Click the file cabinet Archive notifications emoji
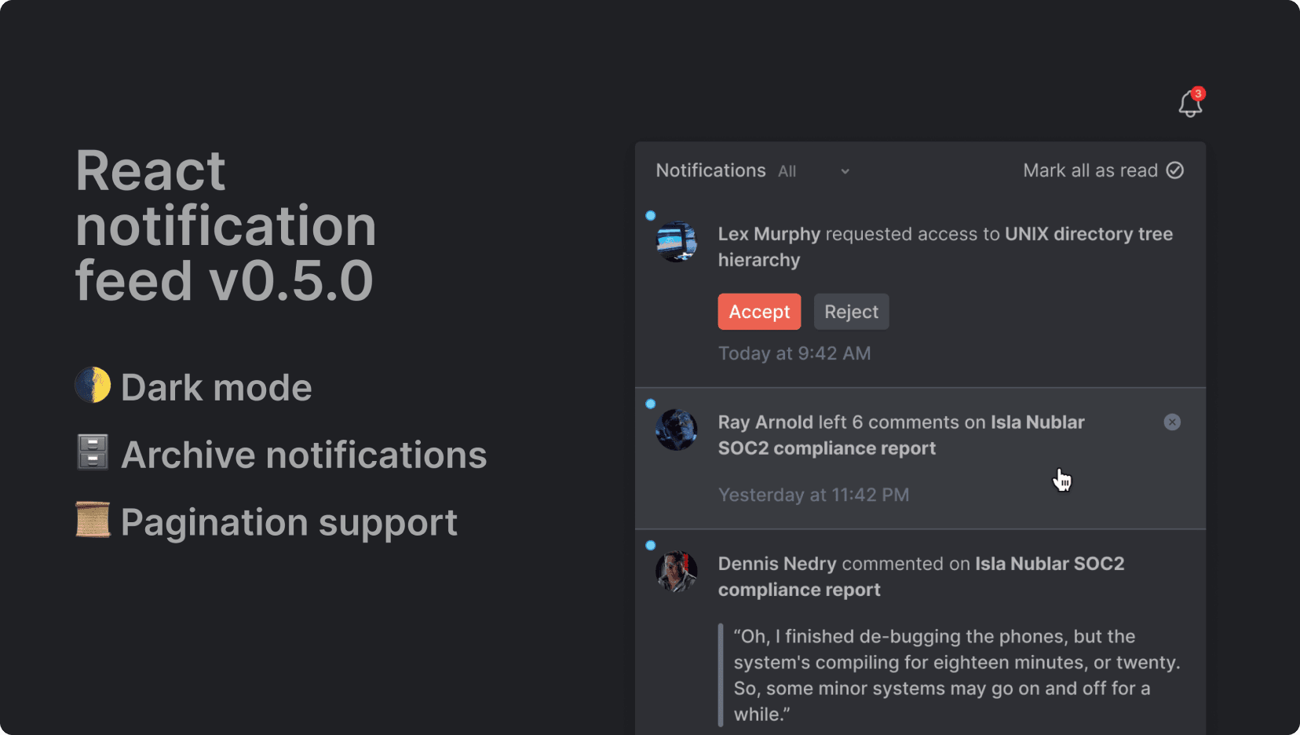1300x735 pixels. point(93,453)
